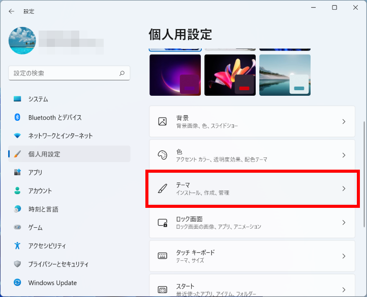Click the privacy shield icon
The height and width of the screenshot is (297, 367).
(17, 264)
